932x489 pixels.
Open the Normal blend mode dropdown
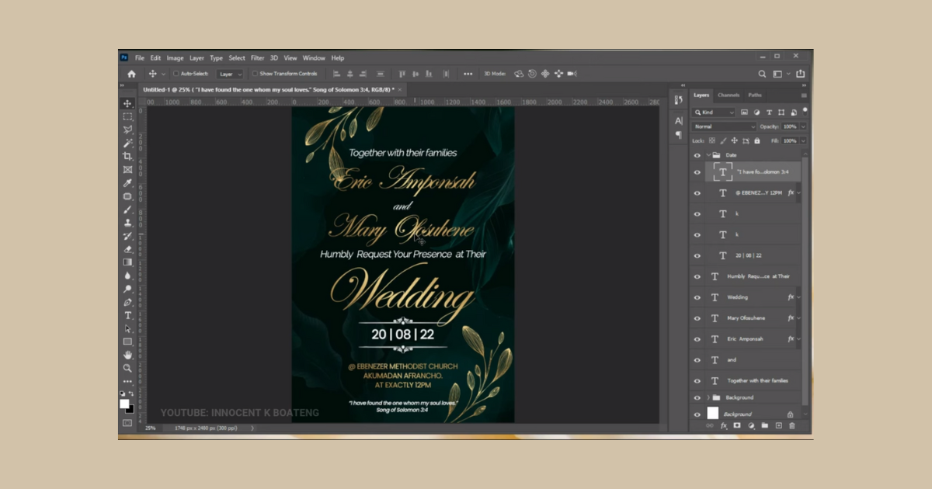click(724, 127)
